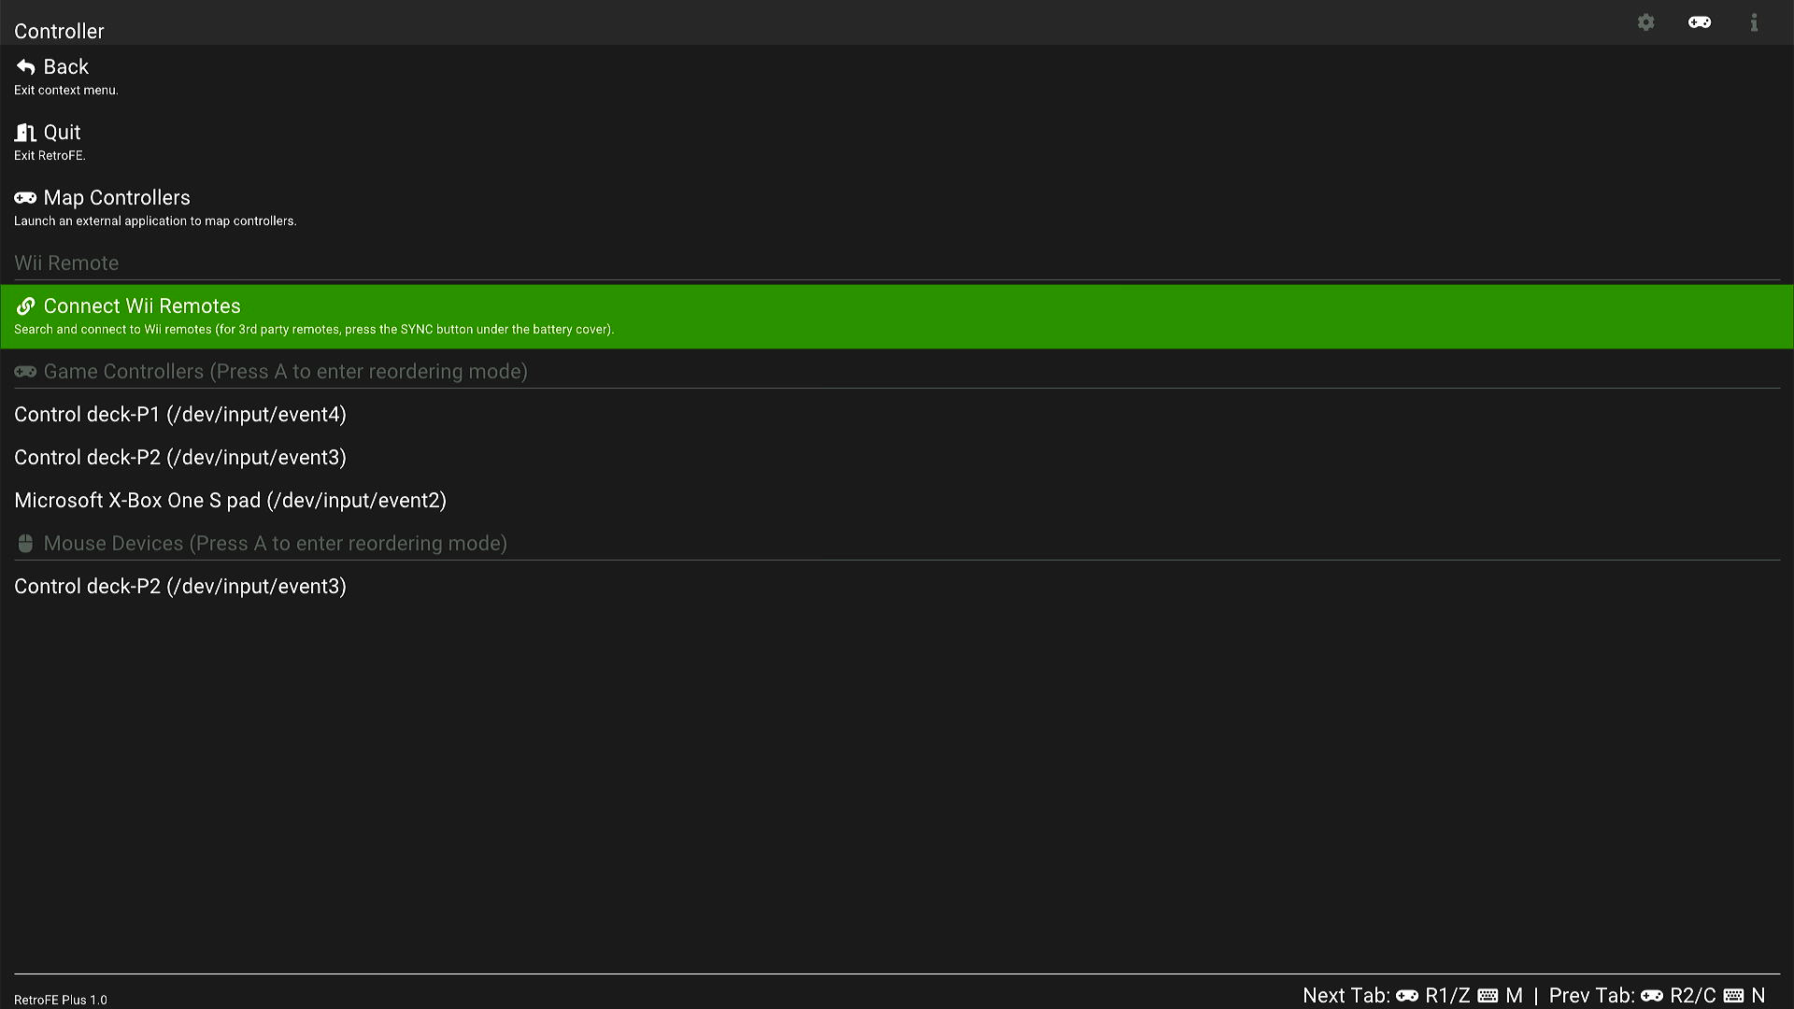The width and height of the screenshot is (1794, 1009).
Task: Open the info icon in the top-right corner
Action: (x=1755, y=22)
